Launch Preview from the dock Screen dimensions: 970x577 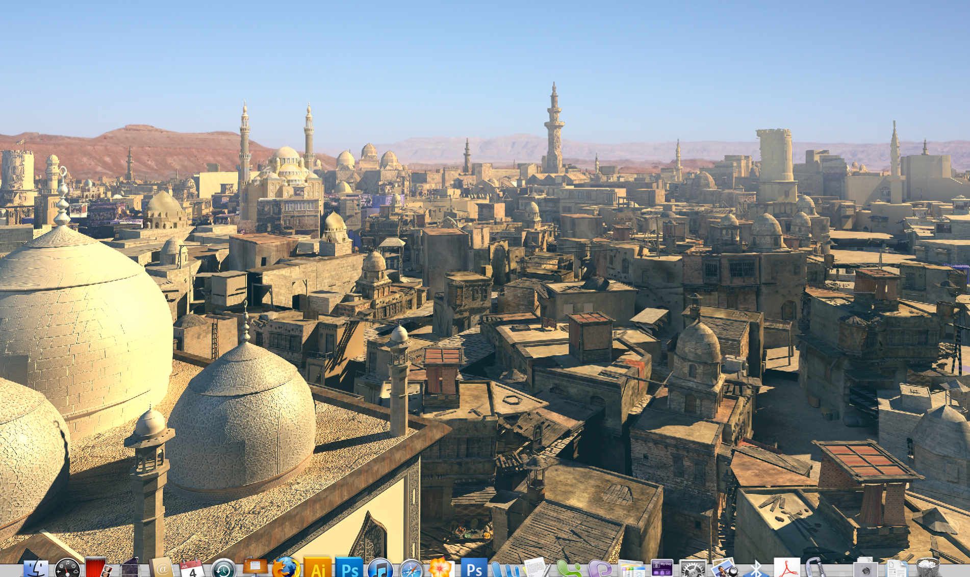724,568
